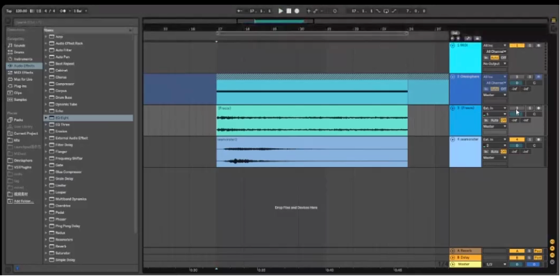The height and width of the screenshot is (276, 560).
Task: Select Limiter in the browser list
Action: coord(60,185)
